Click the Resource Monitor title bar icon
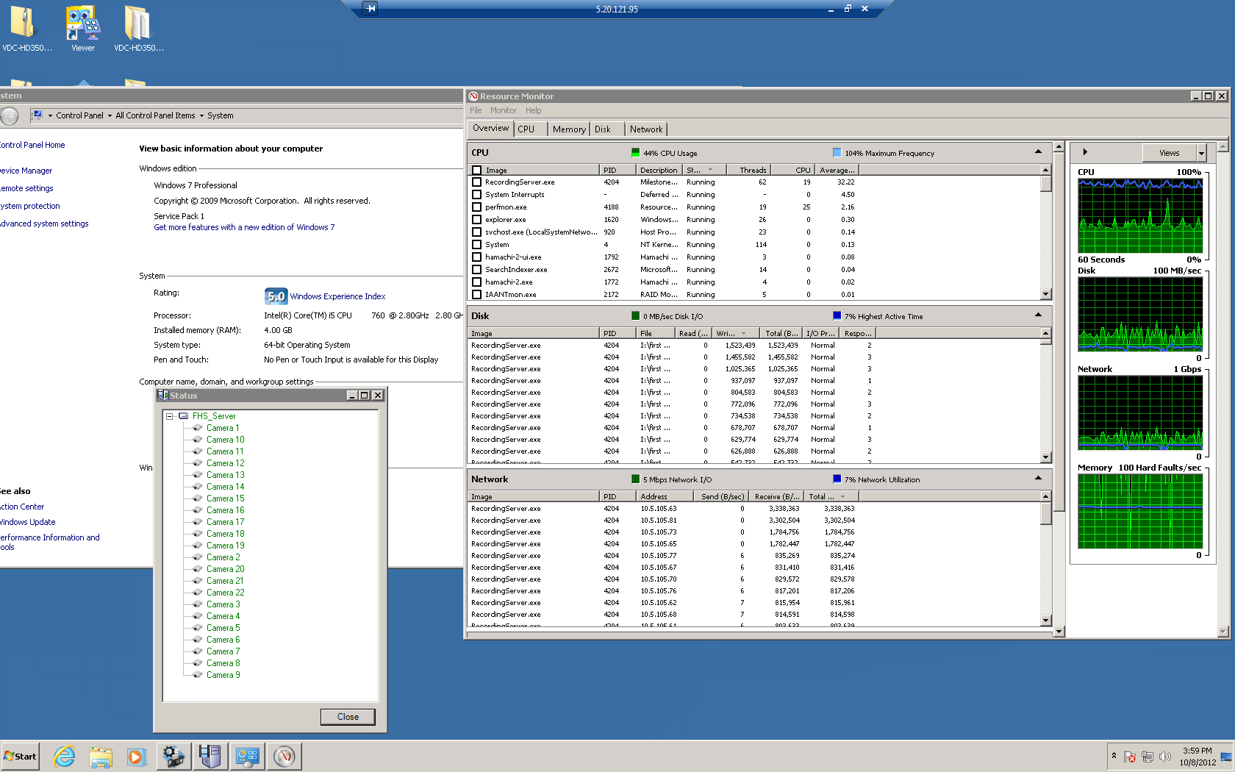 pos(473,96)
